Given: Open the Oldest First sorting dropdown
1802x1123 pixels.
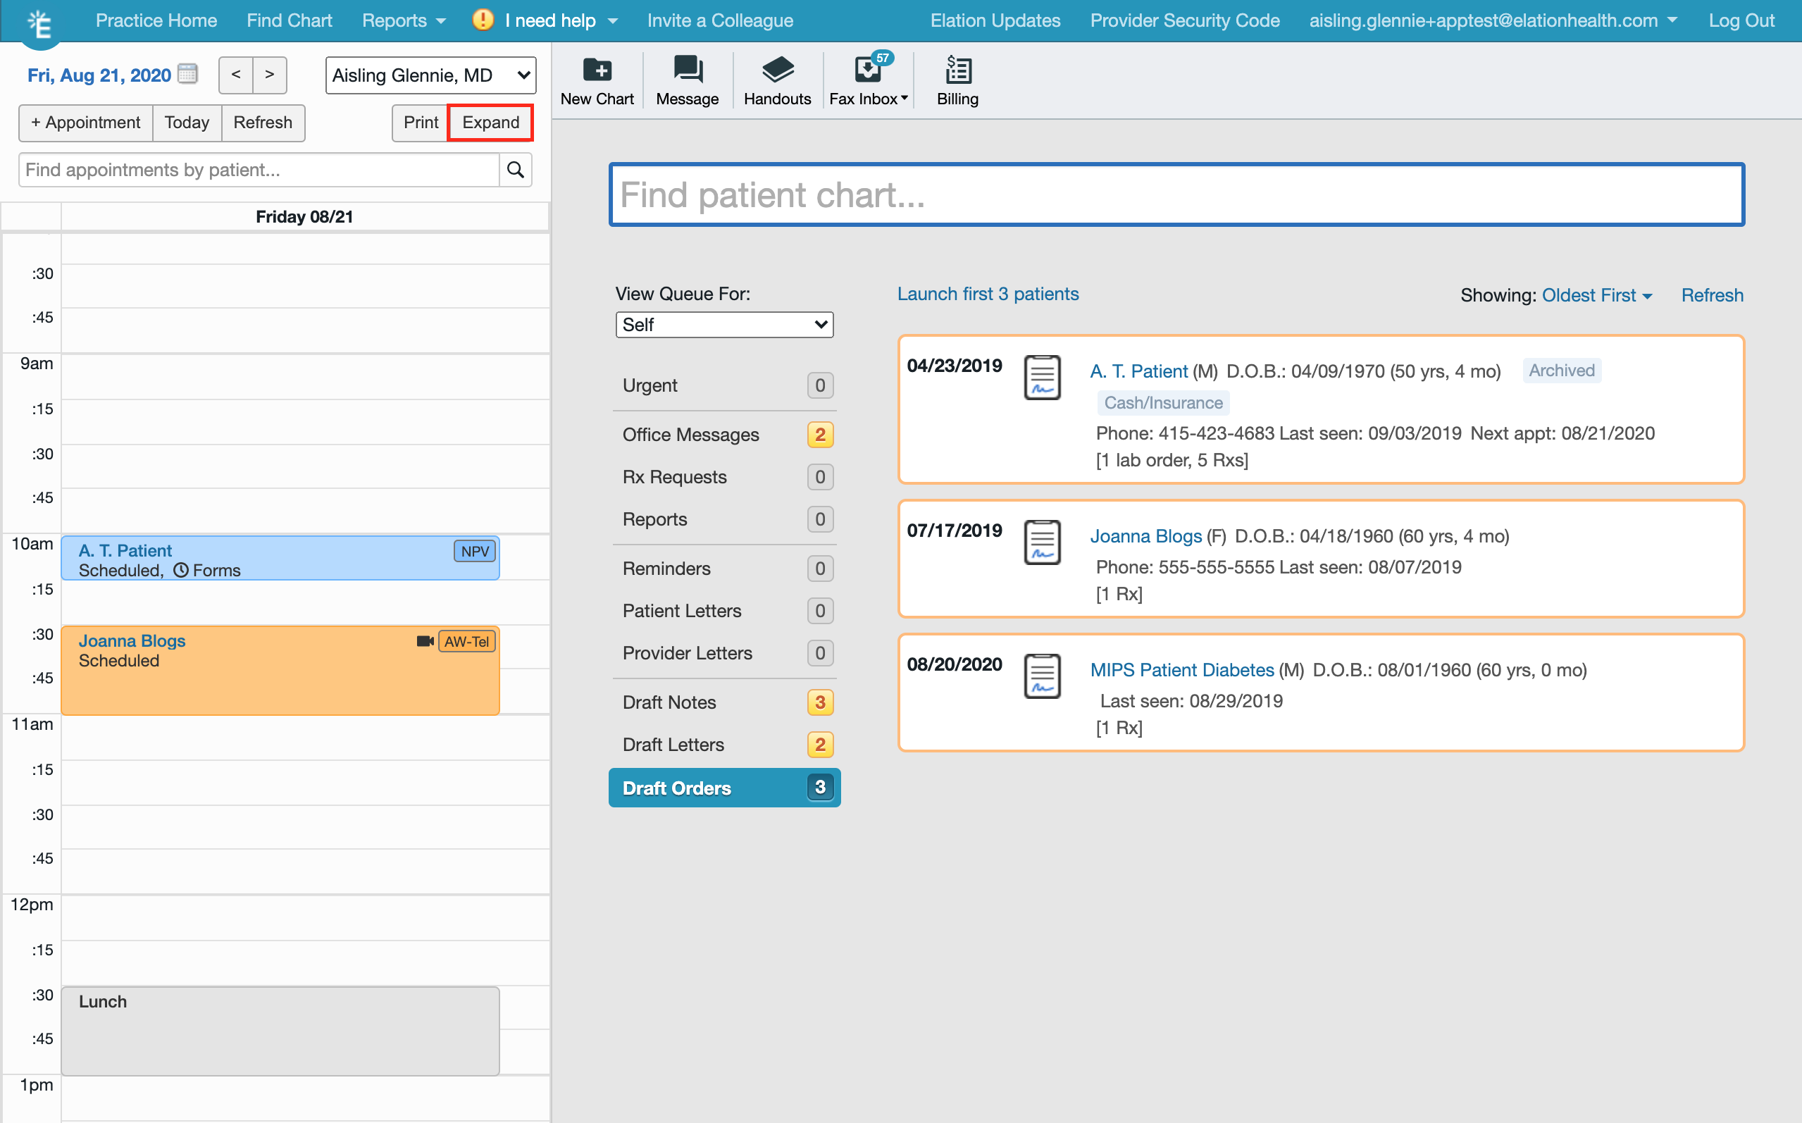Looking at the screenshot, I should (1596, 295).
